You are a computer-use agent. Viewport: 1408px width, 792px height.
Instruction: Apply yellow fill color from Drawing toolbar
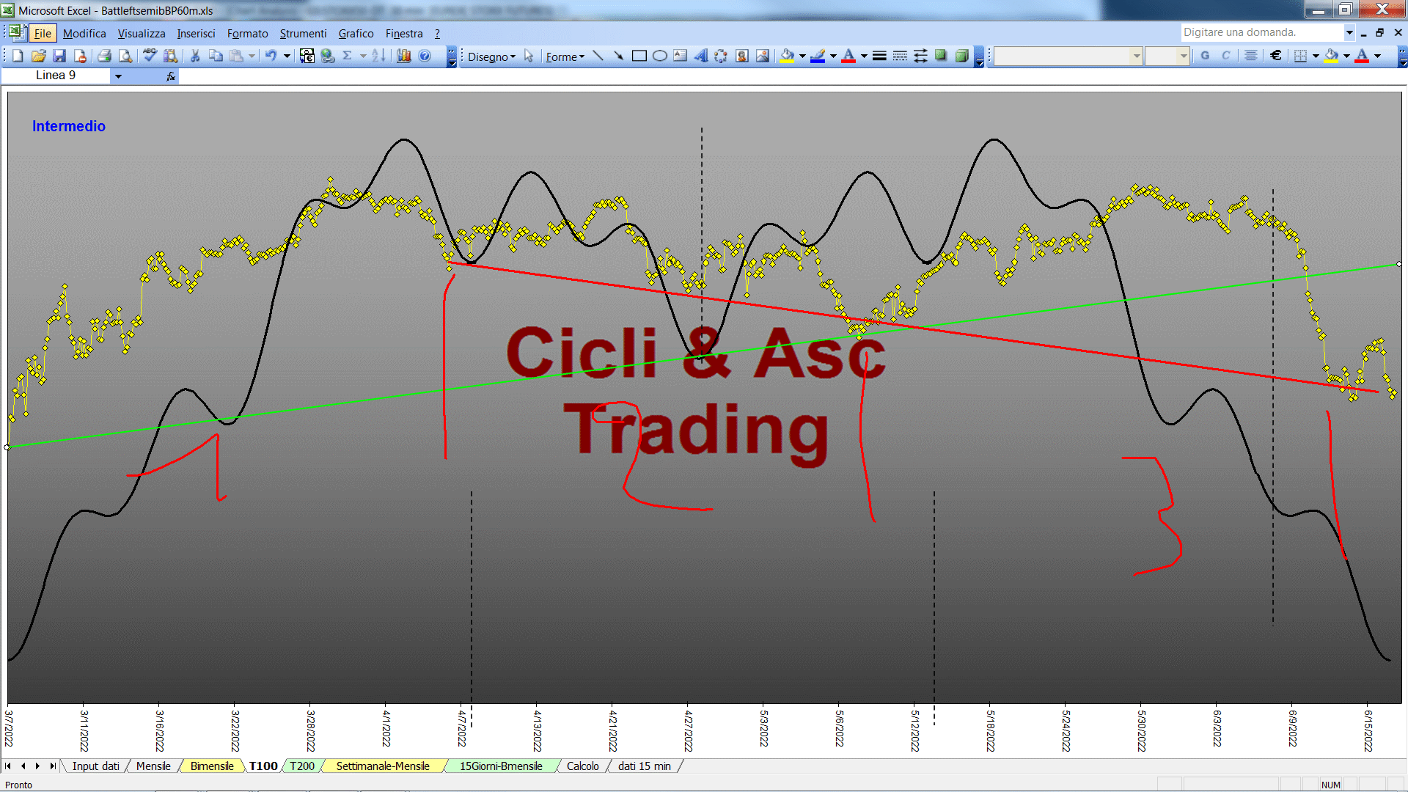(788, 56)
